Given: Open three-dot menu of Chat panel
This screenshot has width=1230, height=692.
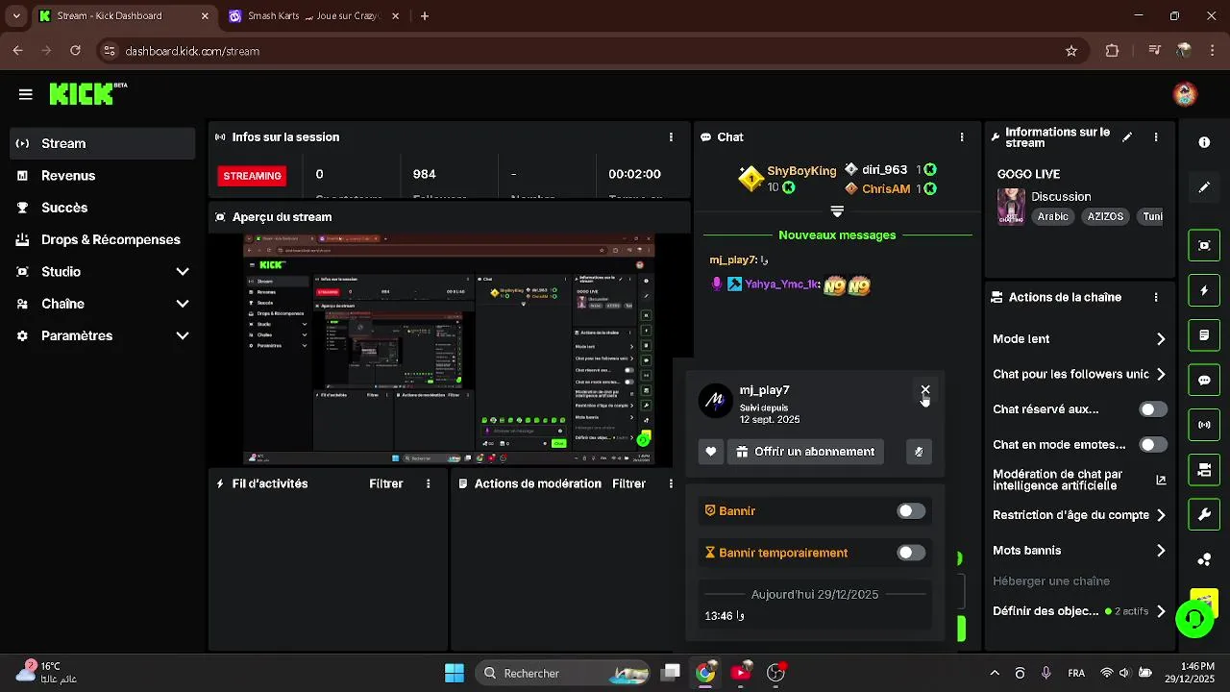Looking at the screenshot, I should tap(962, 137).
